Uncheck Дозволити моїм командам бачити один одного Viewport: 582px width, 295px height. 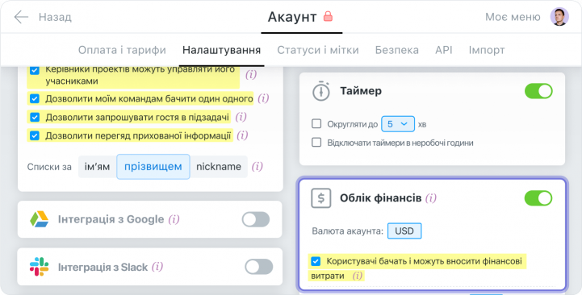[35, 98]
